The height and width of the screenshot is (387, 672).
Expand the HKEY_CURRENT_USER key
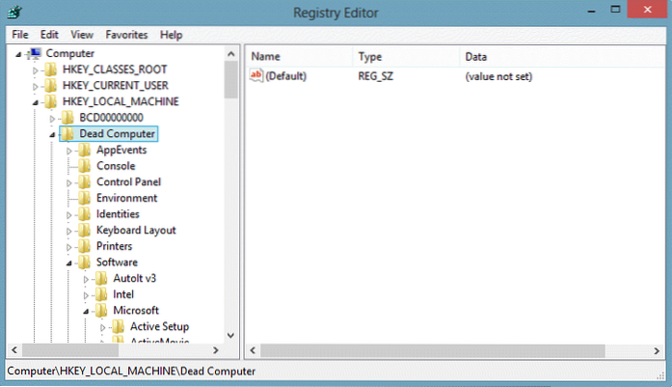pyautogui.click(x=37, y=86)
